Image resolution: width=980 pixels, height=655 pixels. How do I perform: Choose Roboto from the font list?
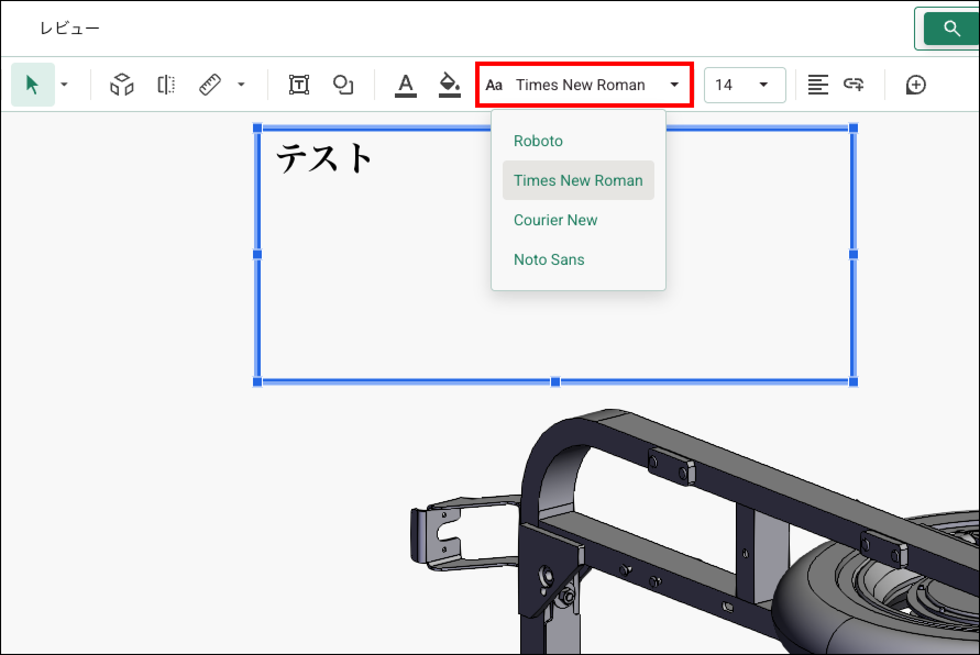tap(538, 141)
